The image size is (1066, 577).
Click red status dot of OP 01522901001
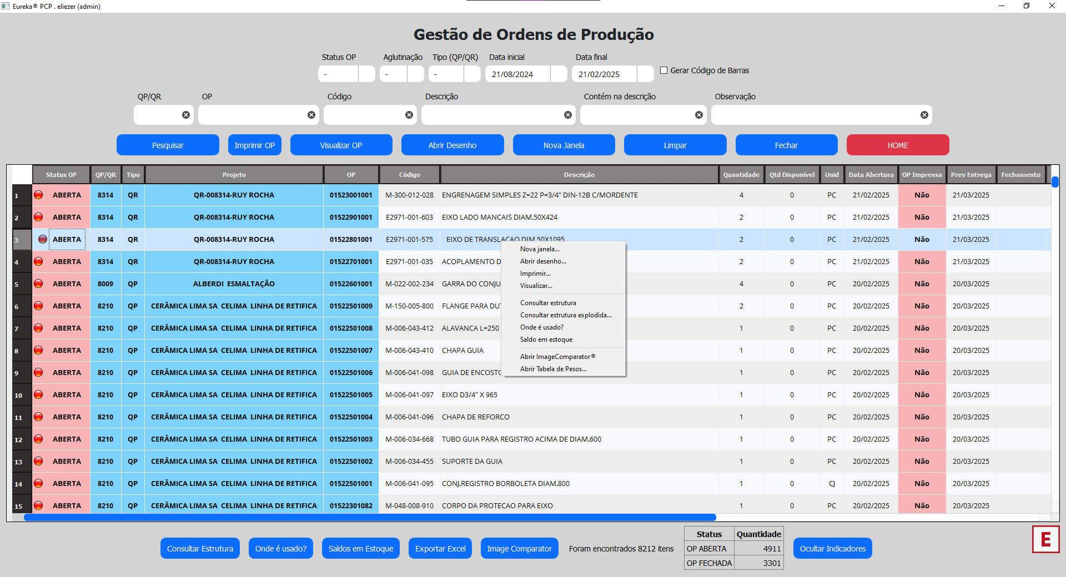point(38,217)
